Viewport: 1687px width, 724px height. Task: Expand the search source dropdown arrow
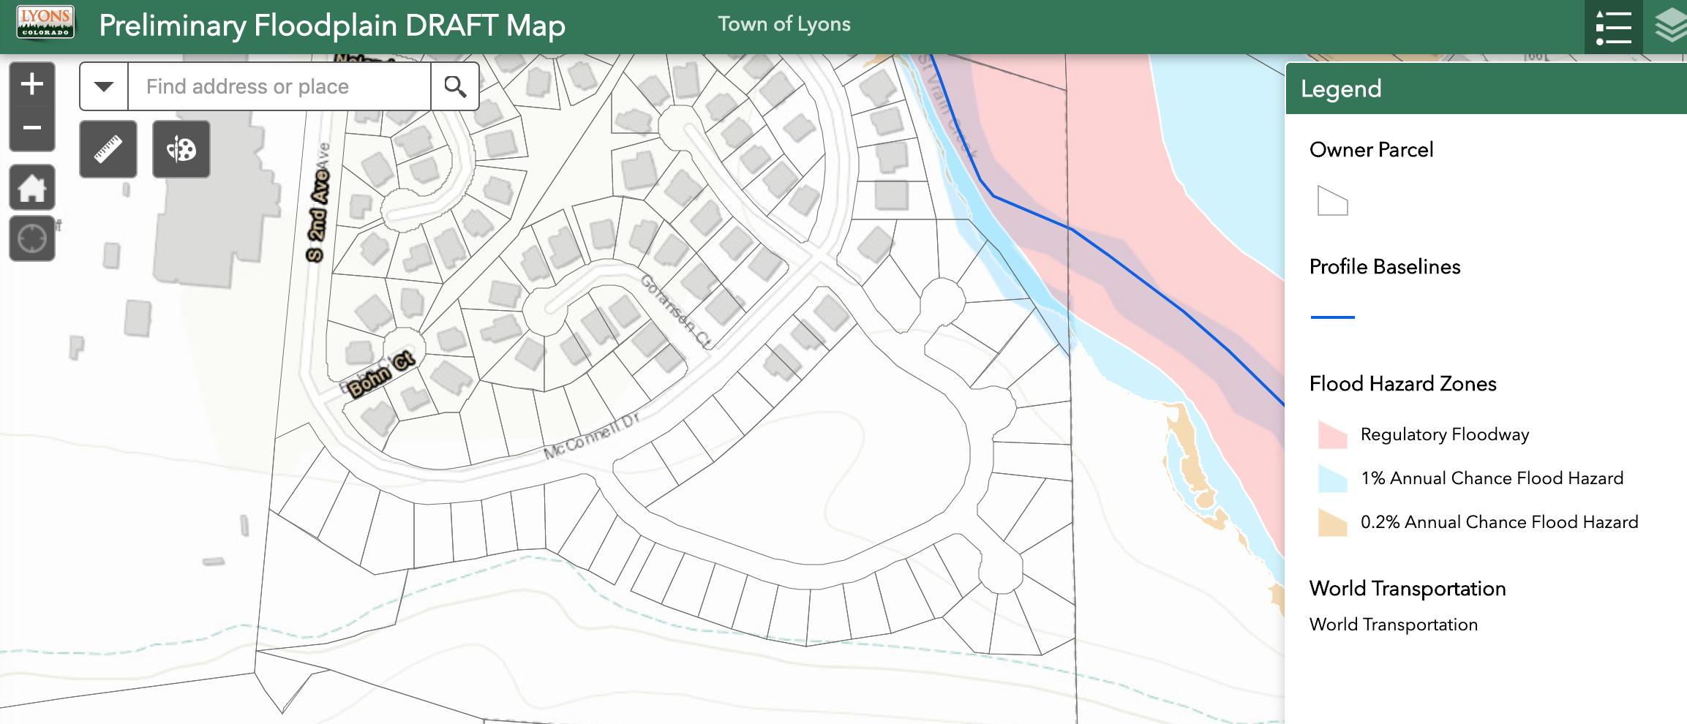coord(104,86)
